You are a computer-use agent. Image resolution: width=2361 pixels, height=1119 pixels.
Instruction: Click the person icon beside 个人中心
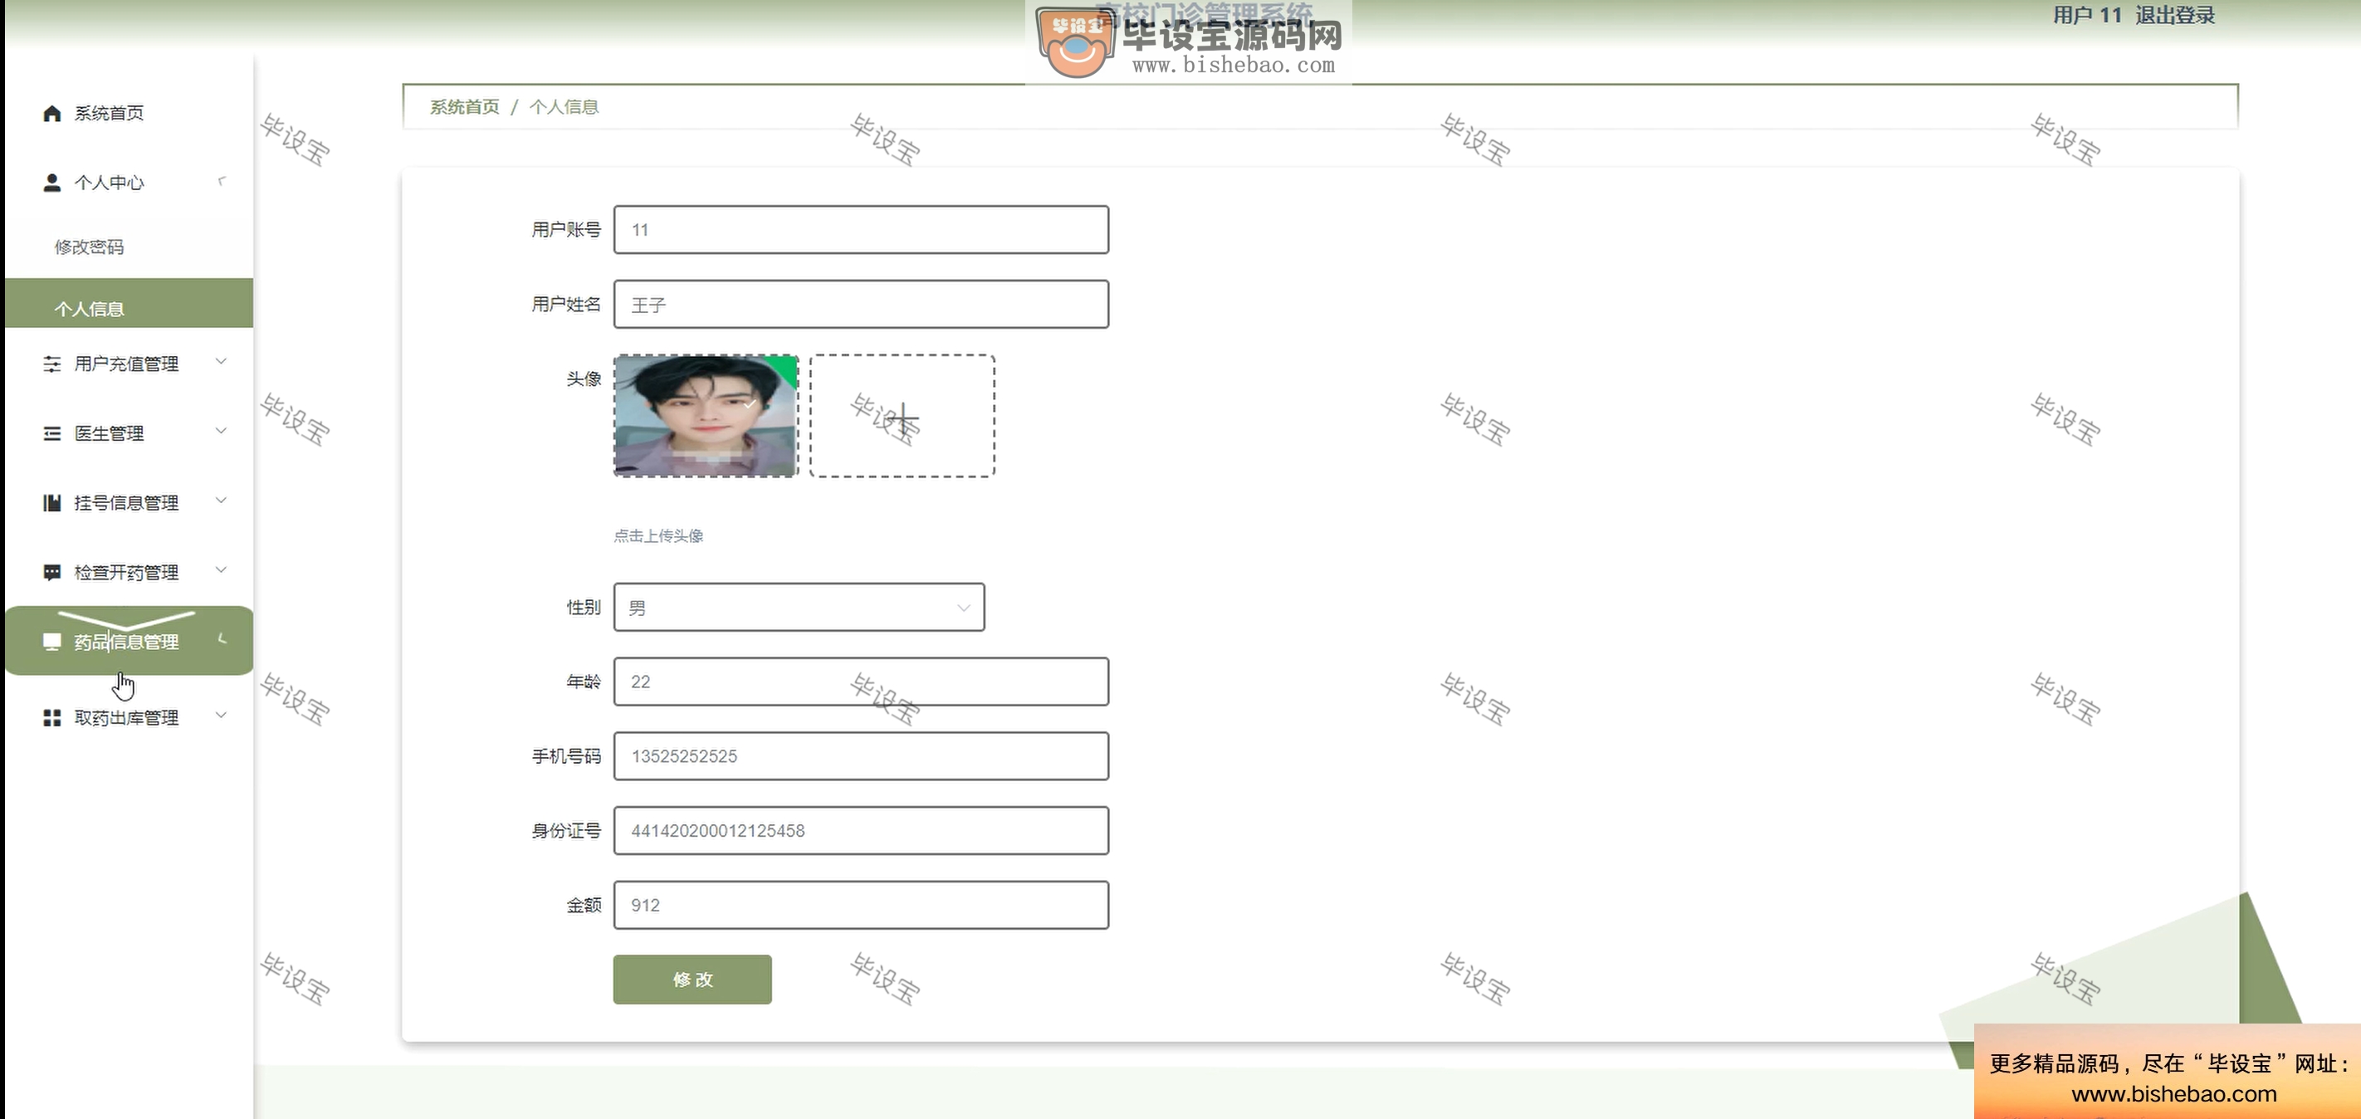(51, 183)
